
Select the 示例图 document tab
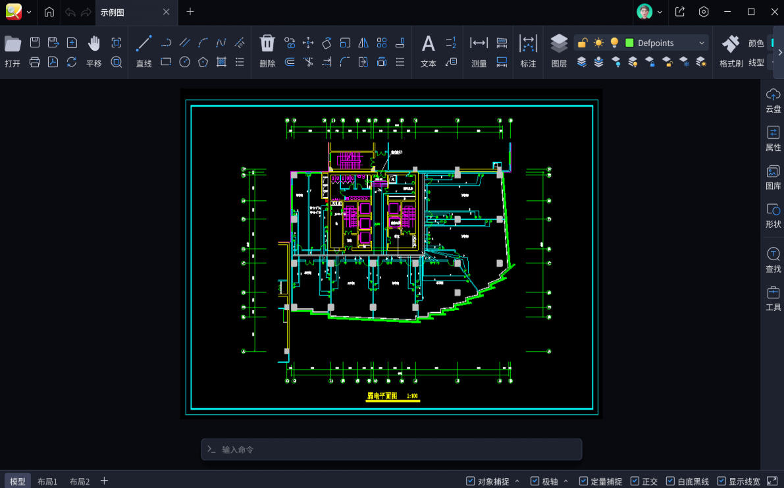[x=112, y=12]
